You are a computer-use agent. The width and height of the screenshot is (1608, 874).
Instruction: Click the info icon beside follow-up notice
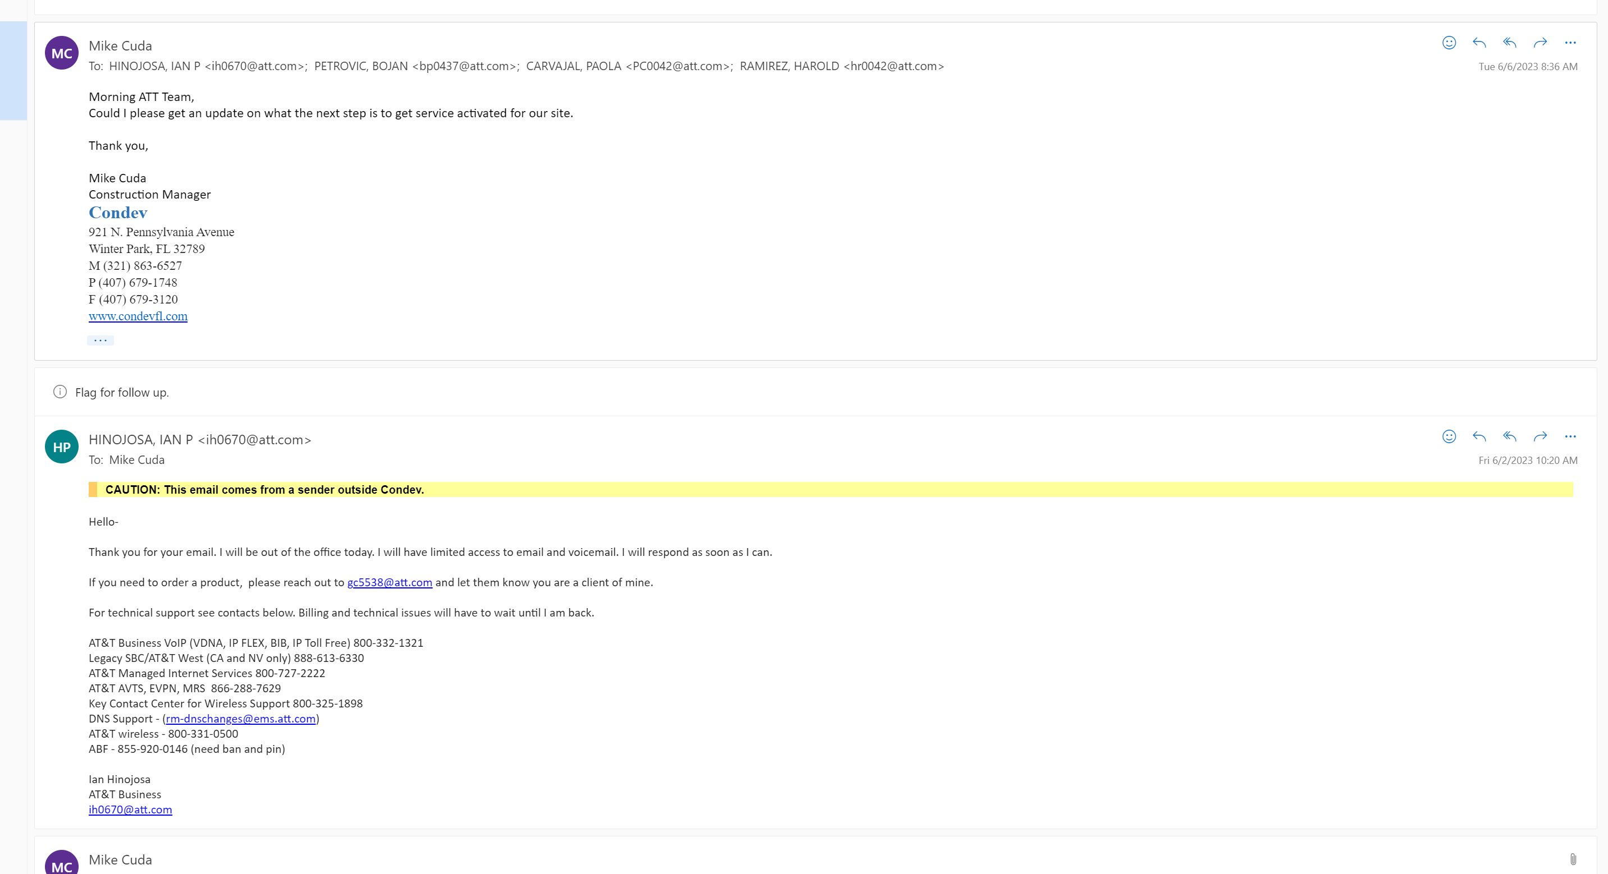point(60,392)
